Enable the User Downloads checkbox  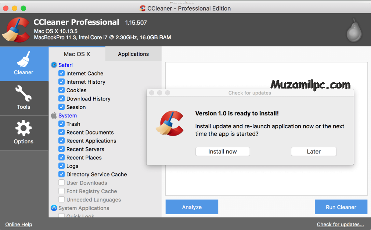[61, 183]
